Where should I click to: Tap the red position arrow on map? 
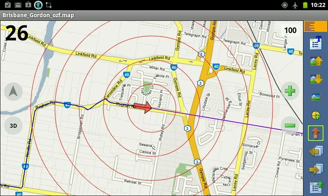[143, 107]
